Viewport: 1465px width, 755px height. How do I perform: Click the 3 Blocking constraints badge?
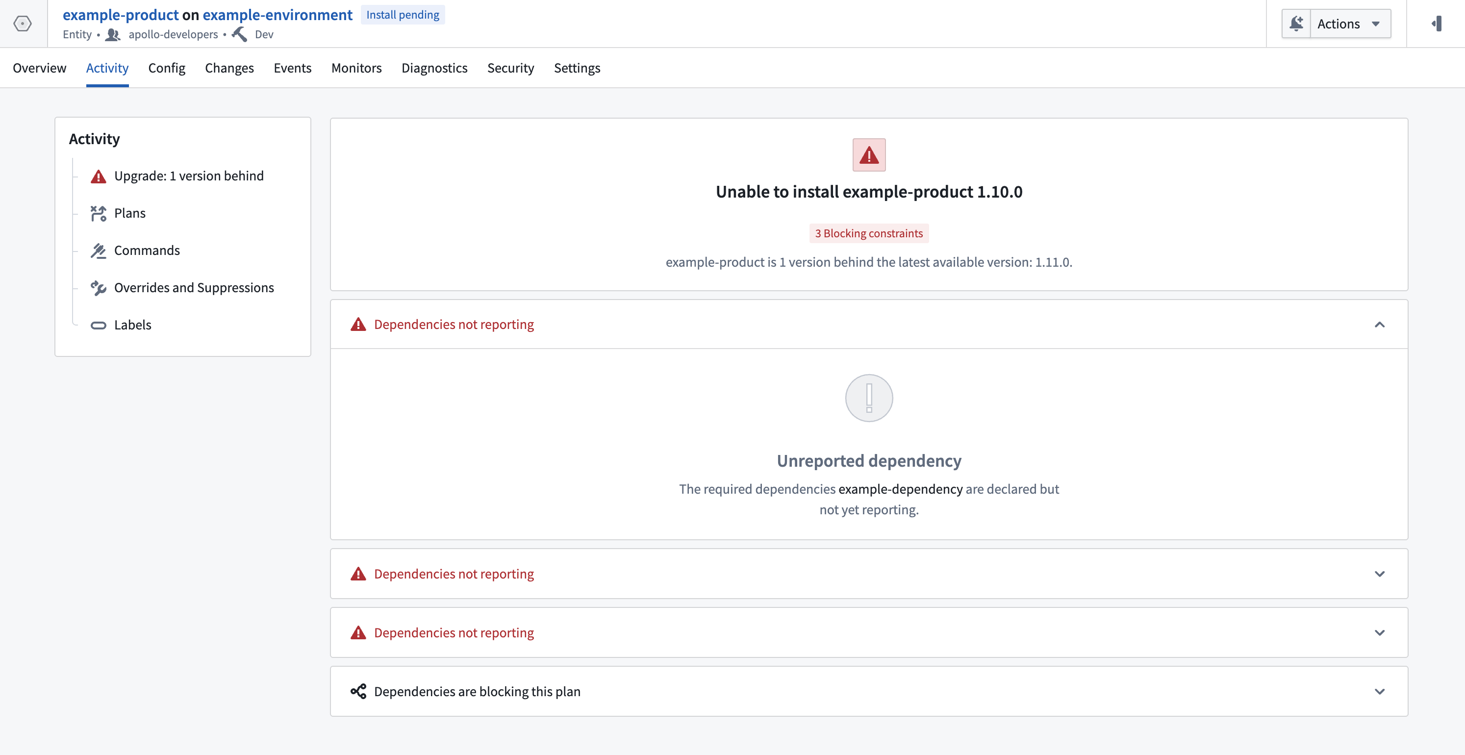click(868, 233)
